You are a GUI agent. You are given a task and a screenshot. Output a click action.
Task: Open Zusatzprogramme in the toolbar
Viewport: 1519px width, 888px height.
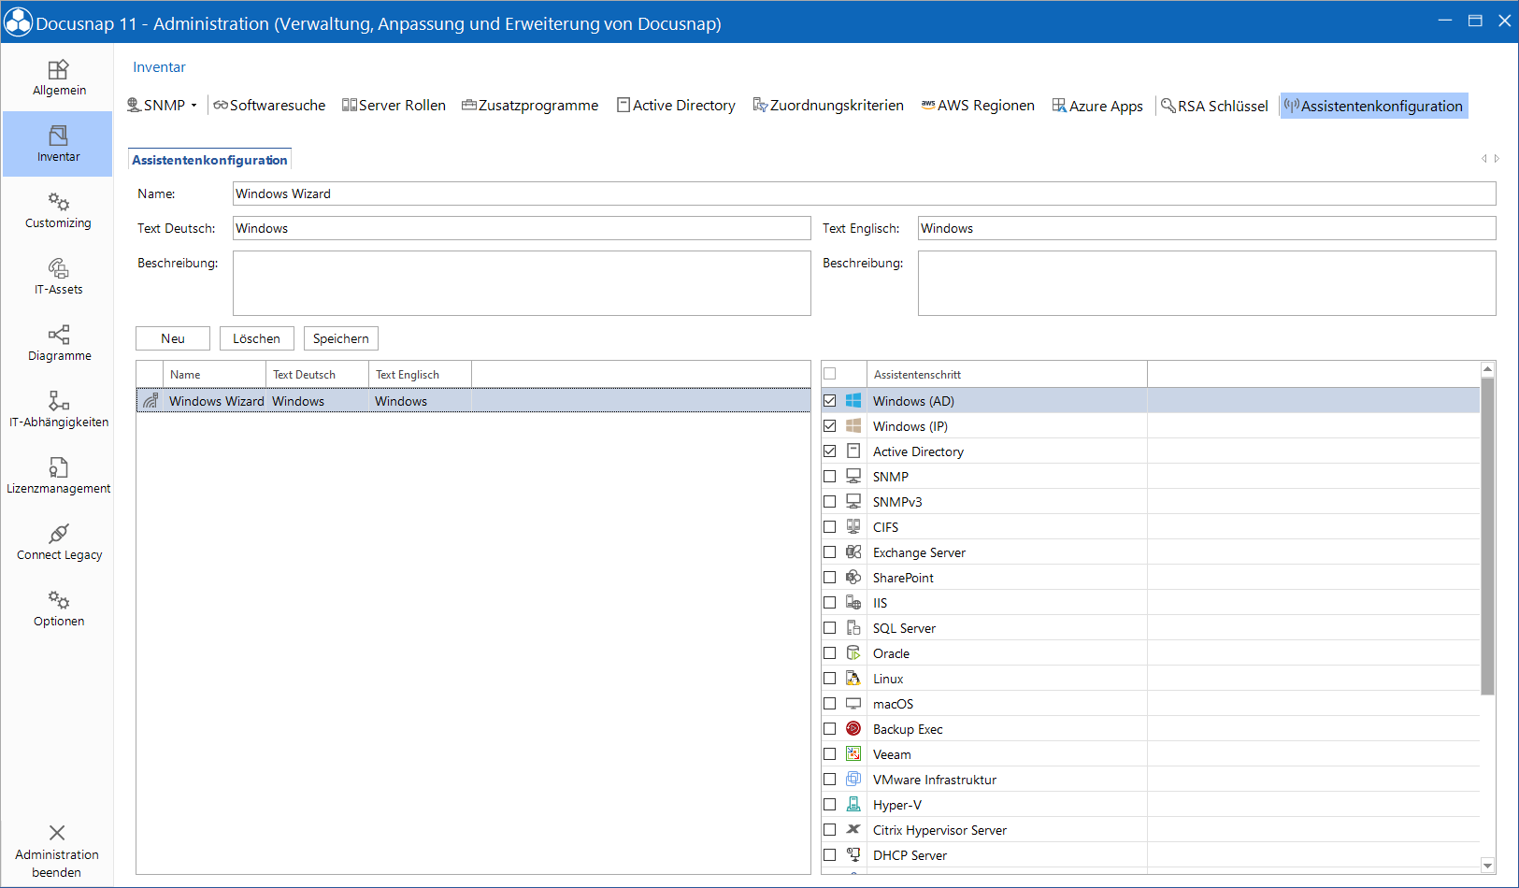point(530,106)
